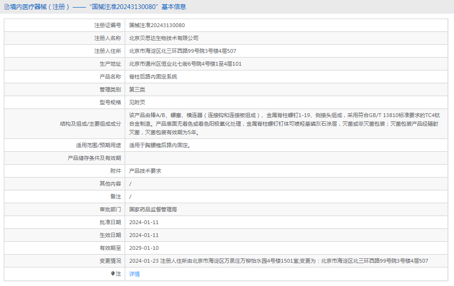
Task: Click the 审批部门 label
Action: 110,209
